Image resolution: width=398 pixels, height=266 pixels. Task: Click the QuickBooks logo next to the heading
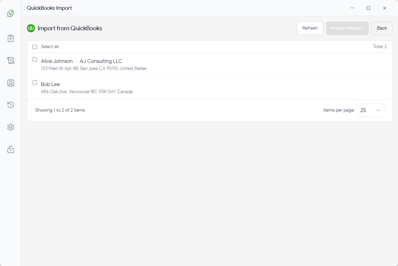click(x=31, y=28)
